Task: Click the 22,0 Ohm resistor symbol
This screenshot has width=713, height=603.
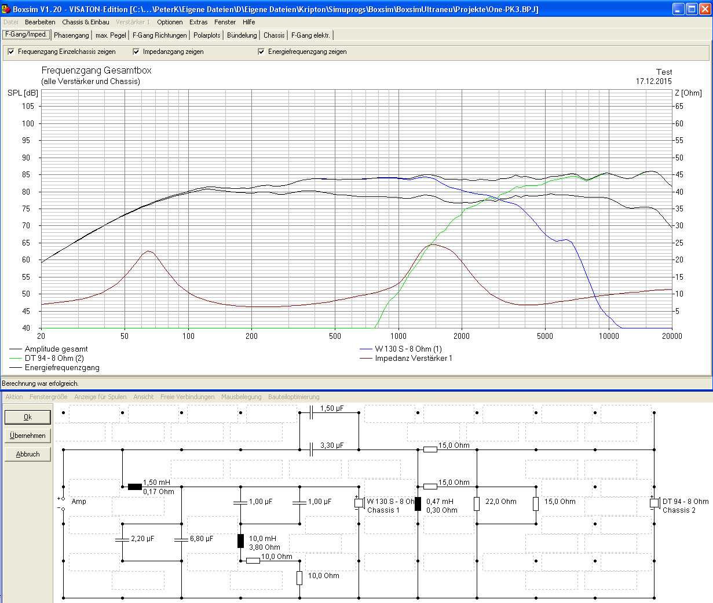Action: [x=477, y=503]
